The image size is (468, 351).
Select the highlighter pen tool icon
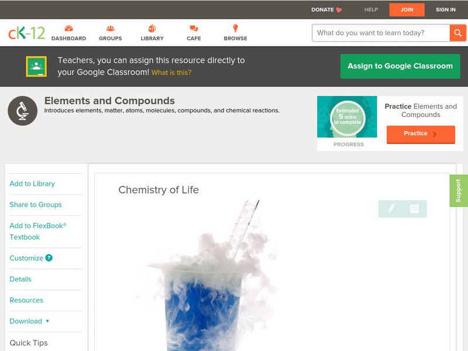pyautogui.click(x=391, y=209)
